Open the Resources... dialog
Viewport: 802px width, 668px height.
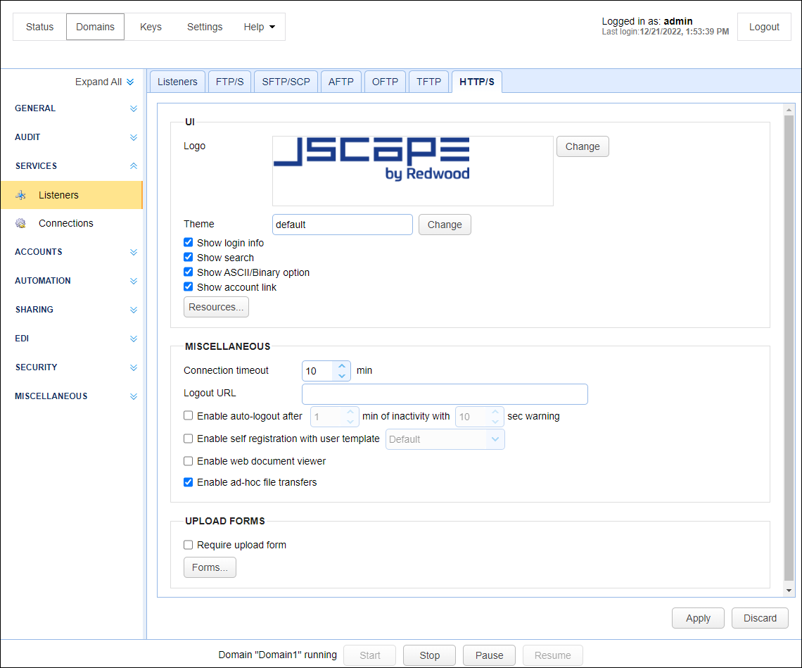tap(216, 307)
